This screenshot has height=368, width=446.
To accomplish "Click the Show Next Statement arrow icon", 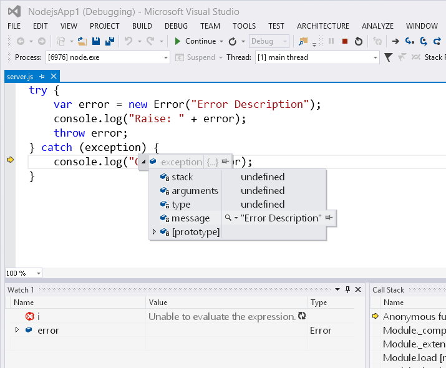I will pyautogui.click(x=395, y=41).
